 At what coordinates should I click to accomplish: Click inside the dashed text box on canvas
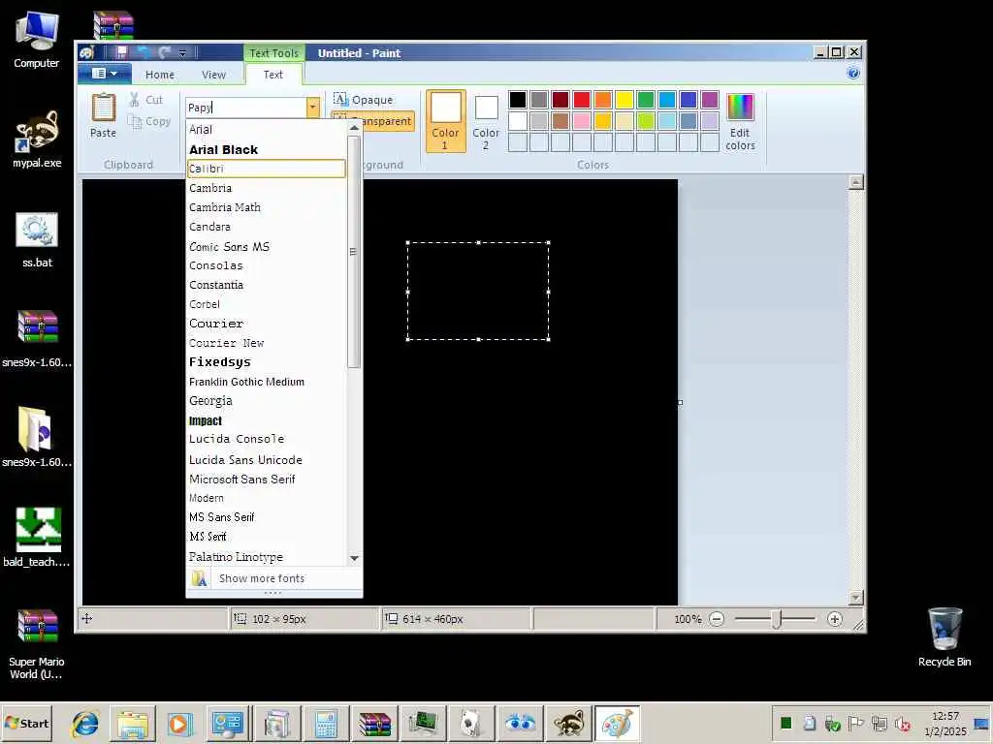[478, 291]
